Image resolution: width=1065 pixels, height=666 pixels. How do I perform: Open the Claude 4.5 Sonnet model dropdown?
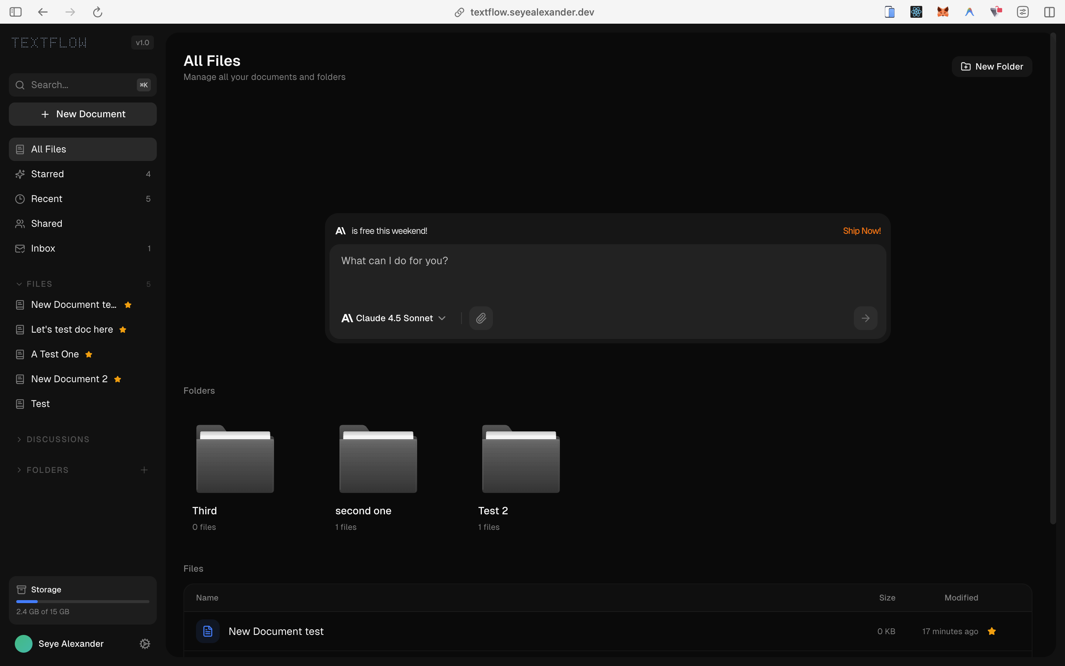coord(393,317)
